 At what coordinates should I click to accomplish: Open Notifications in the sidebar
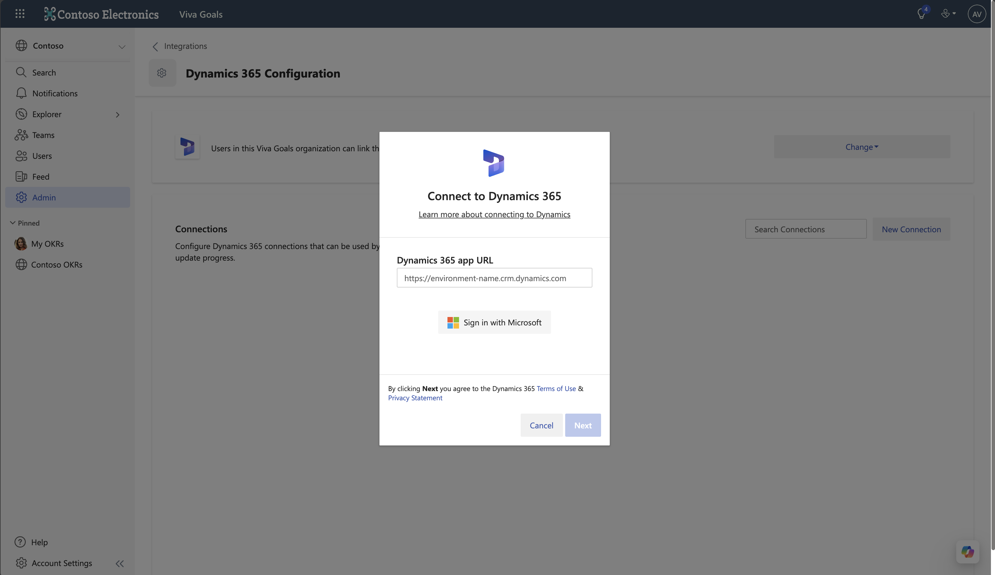pyautogui.click(x=67, y=93)
